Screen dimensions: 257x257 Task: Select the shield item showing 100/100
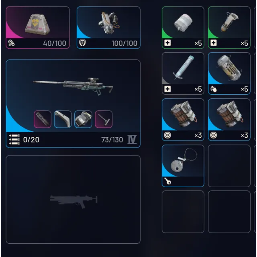[x=108, y=28]
